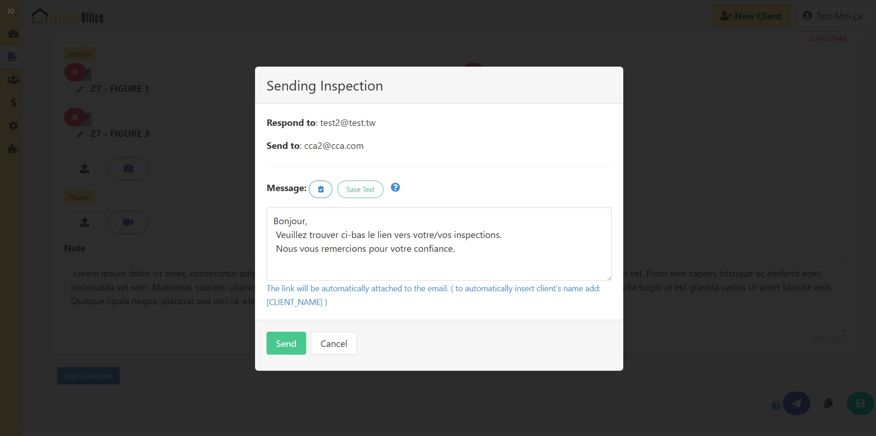Open the dollar billing icon in sidebar
876x436 pixels.
[13, 103]
